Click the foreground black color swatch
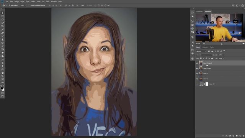This screenshot has height=138, width=245. [x=2, y=89]
